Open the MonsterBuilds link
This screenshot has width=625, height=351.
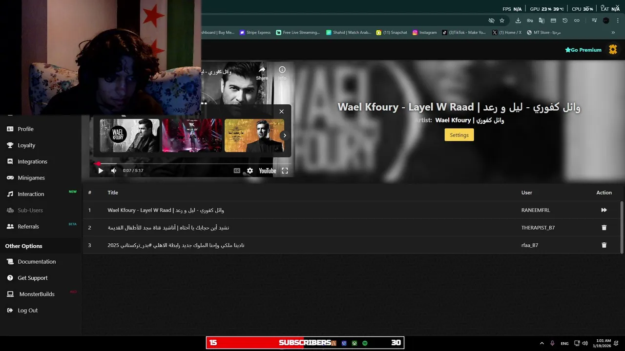tap(37, 294)
